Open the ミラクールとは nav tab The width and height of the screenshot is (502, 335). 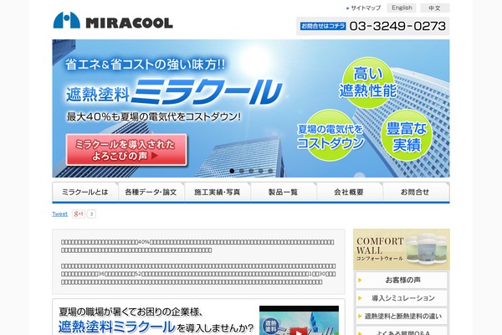point(85,192)
